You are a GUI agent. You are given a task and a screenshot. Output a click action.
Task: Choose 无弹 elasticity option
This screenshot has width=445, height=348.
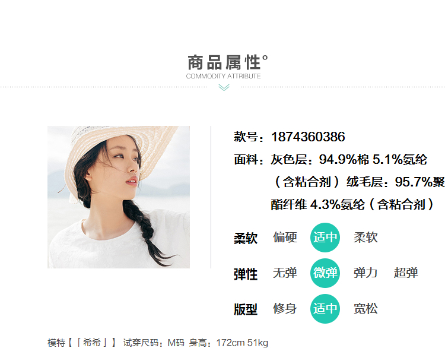coord(285,273)
